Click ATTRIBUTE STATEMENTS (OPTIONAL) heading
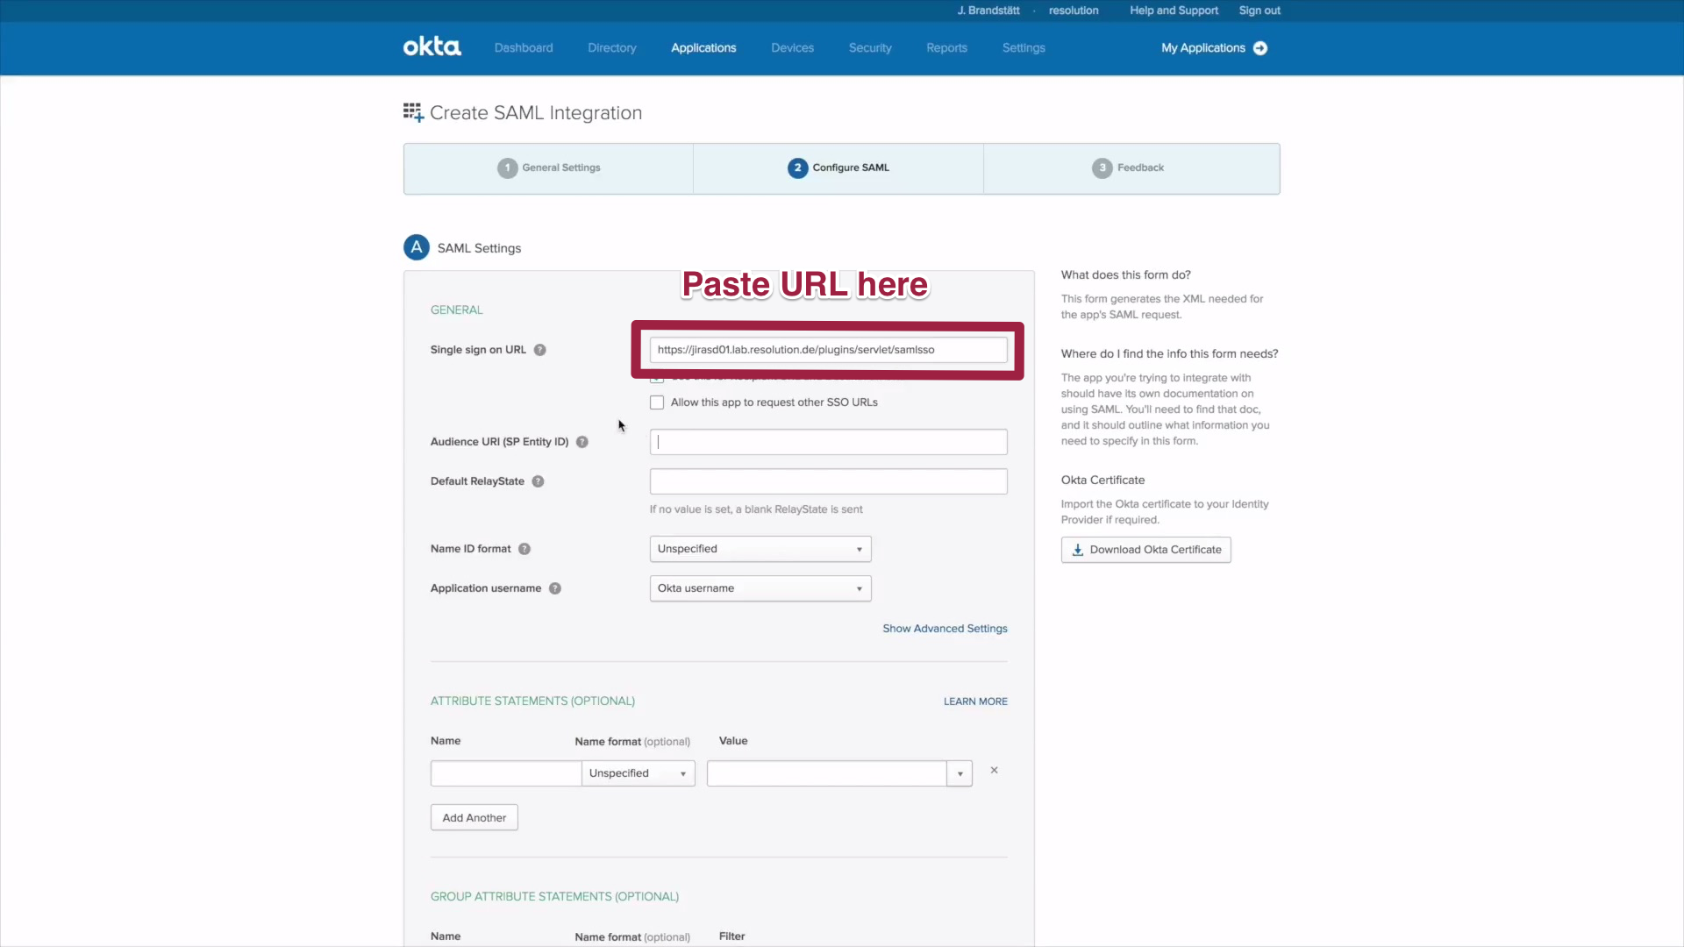This screenshot has height=947, width=1684. click(532, 701)
